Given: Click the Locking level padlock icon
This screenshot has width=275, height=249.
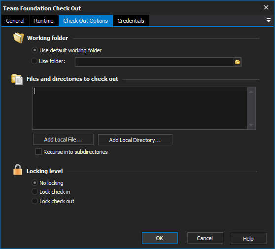Looking at the screenshot, I should tap(18, 170).
